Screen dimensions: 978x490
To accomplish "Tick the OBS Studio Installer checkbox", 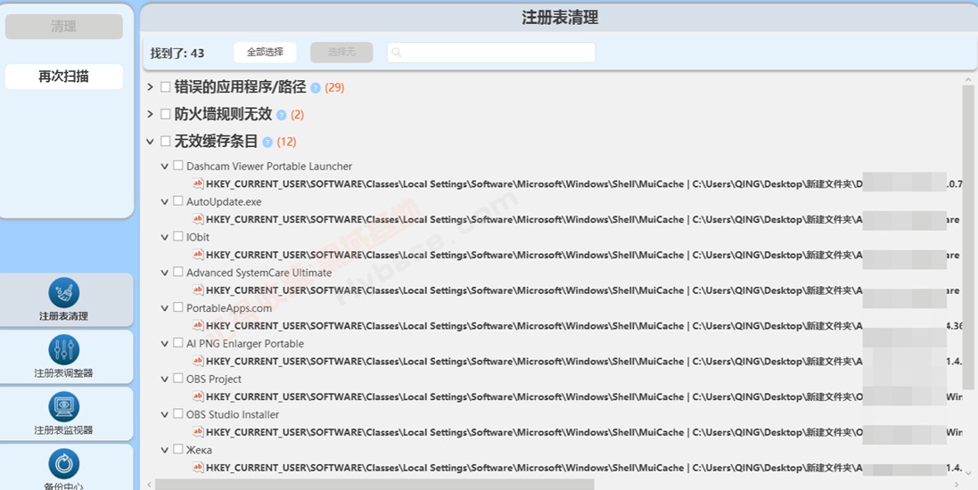I will 178,414.
